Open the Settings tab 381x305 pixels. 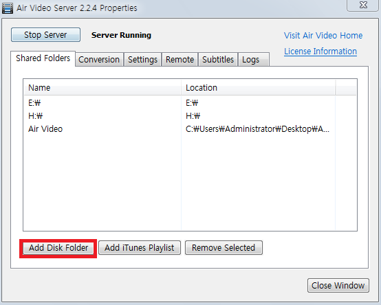142,60
